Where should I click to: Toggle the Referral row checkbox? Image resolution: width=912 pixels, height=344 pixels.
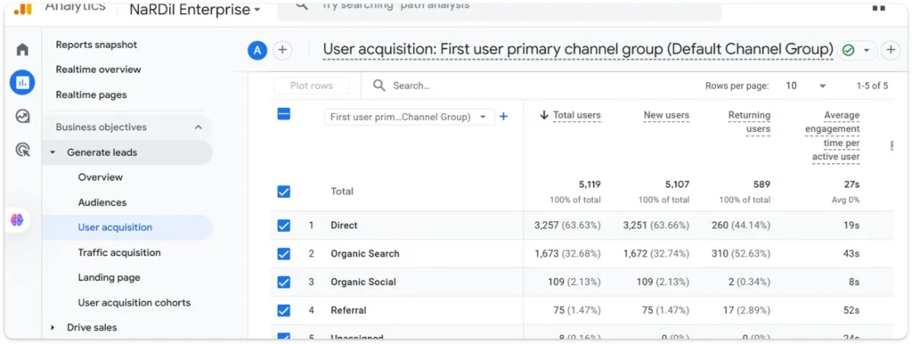284,310
